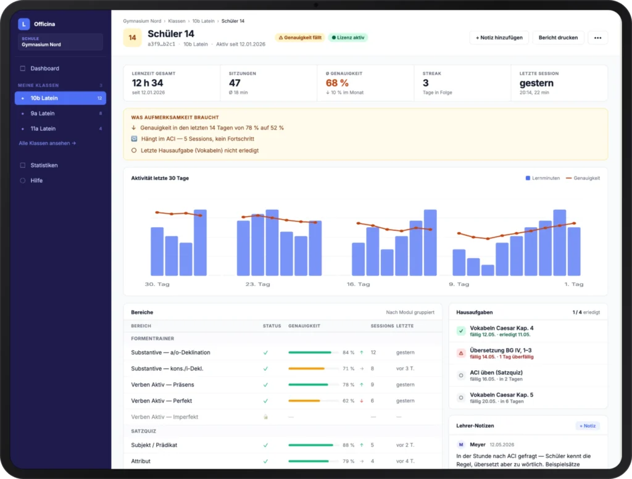Click the student avatar badge 14
The image size is (632, 479).
pos(132,38)
